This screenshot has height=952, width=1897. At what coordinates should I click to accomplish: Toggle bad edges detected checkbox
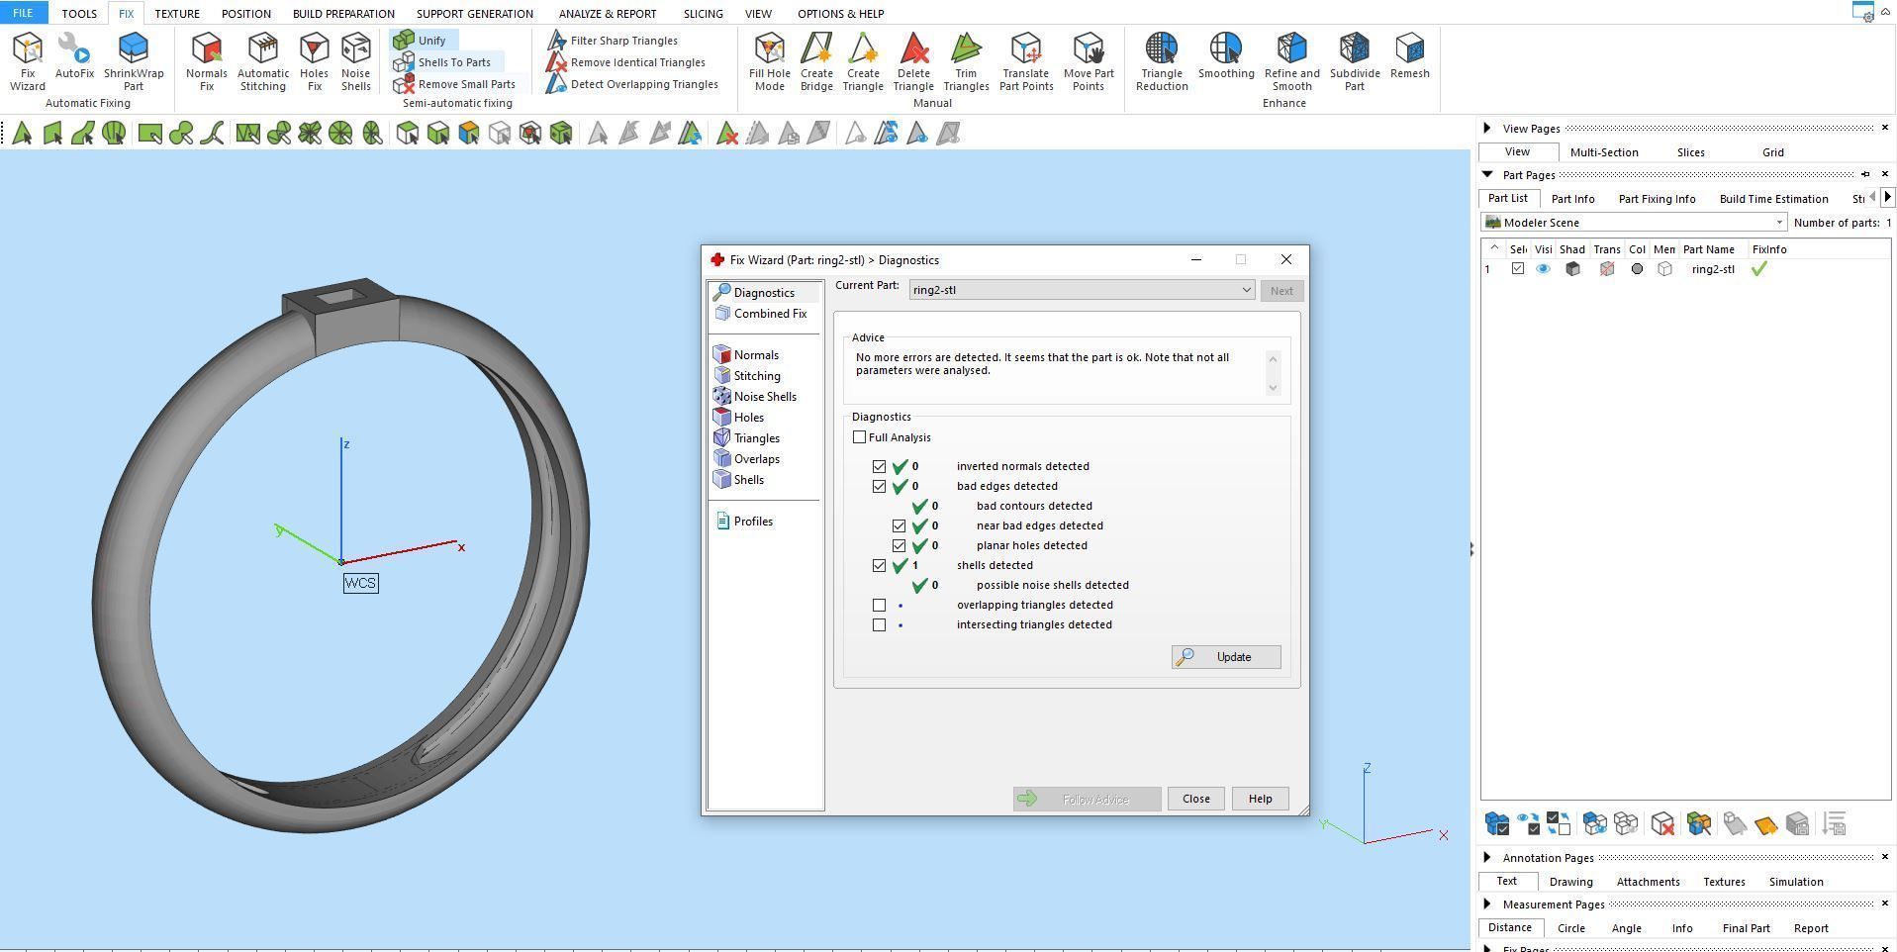click(x=879, y=486)
